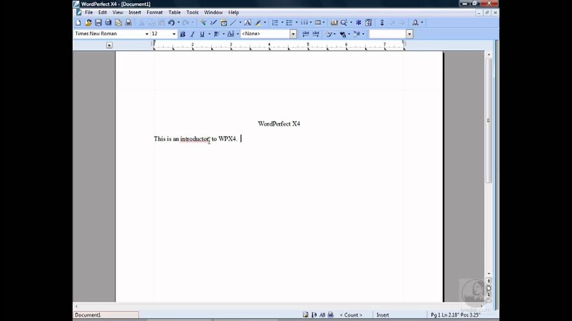Click the blue asterisk toolbar icon
572x321 pixels.
(358, 23)
